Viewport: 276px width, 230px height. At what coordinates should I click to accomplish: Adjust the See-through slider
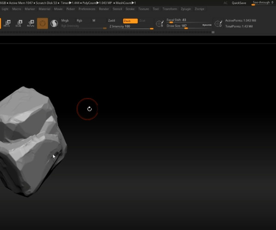click(x=263, y=3)
